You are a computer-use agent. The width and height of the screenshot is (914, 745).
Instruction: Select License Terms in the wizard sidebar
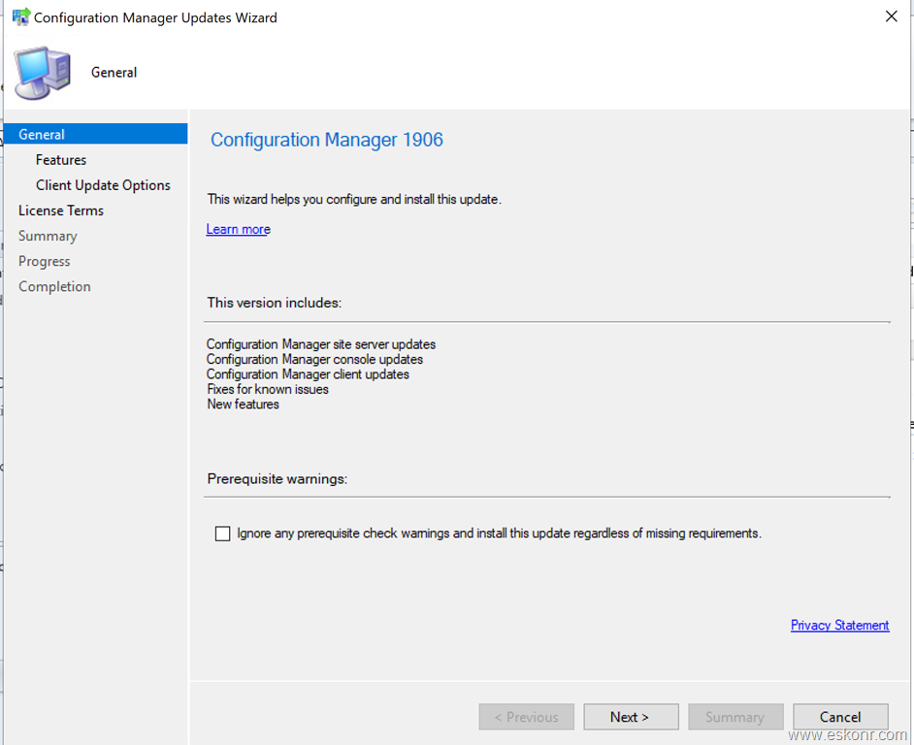coord(61,210)
